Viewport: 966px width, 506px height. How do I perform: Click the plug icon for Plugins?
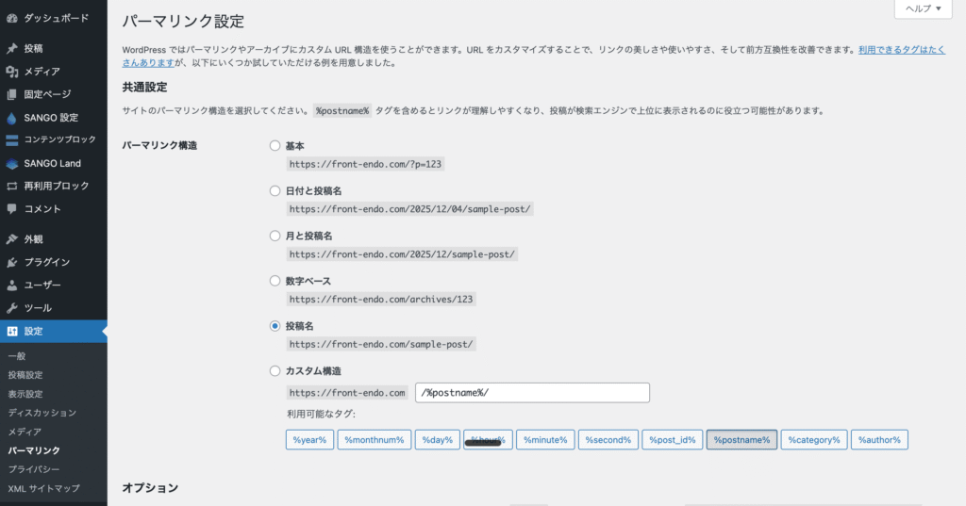[x=11, y=262]
